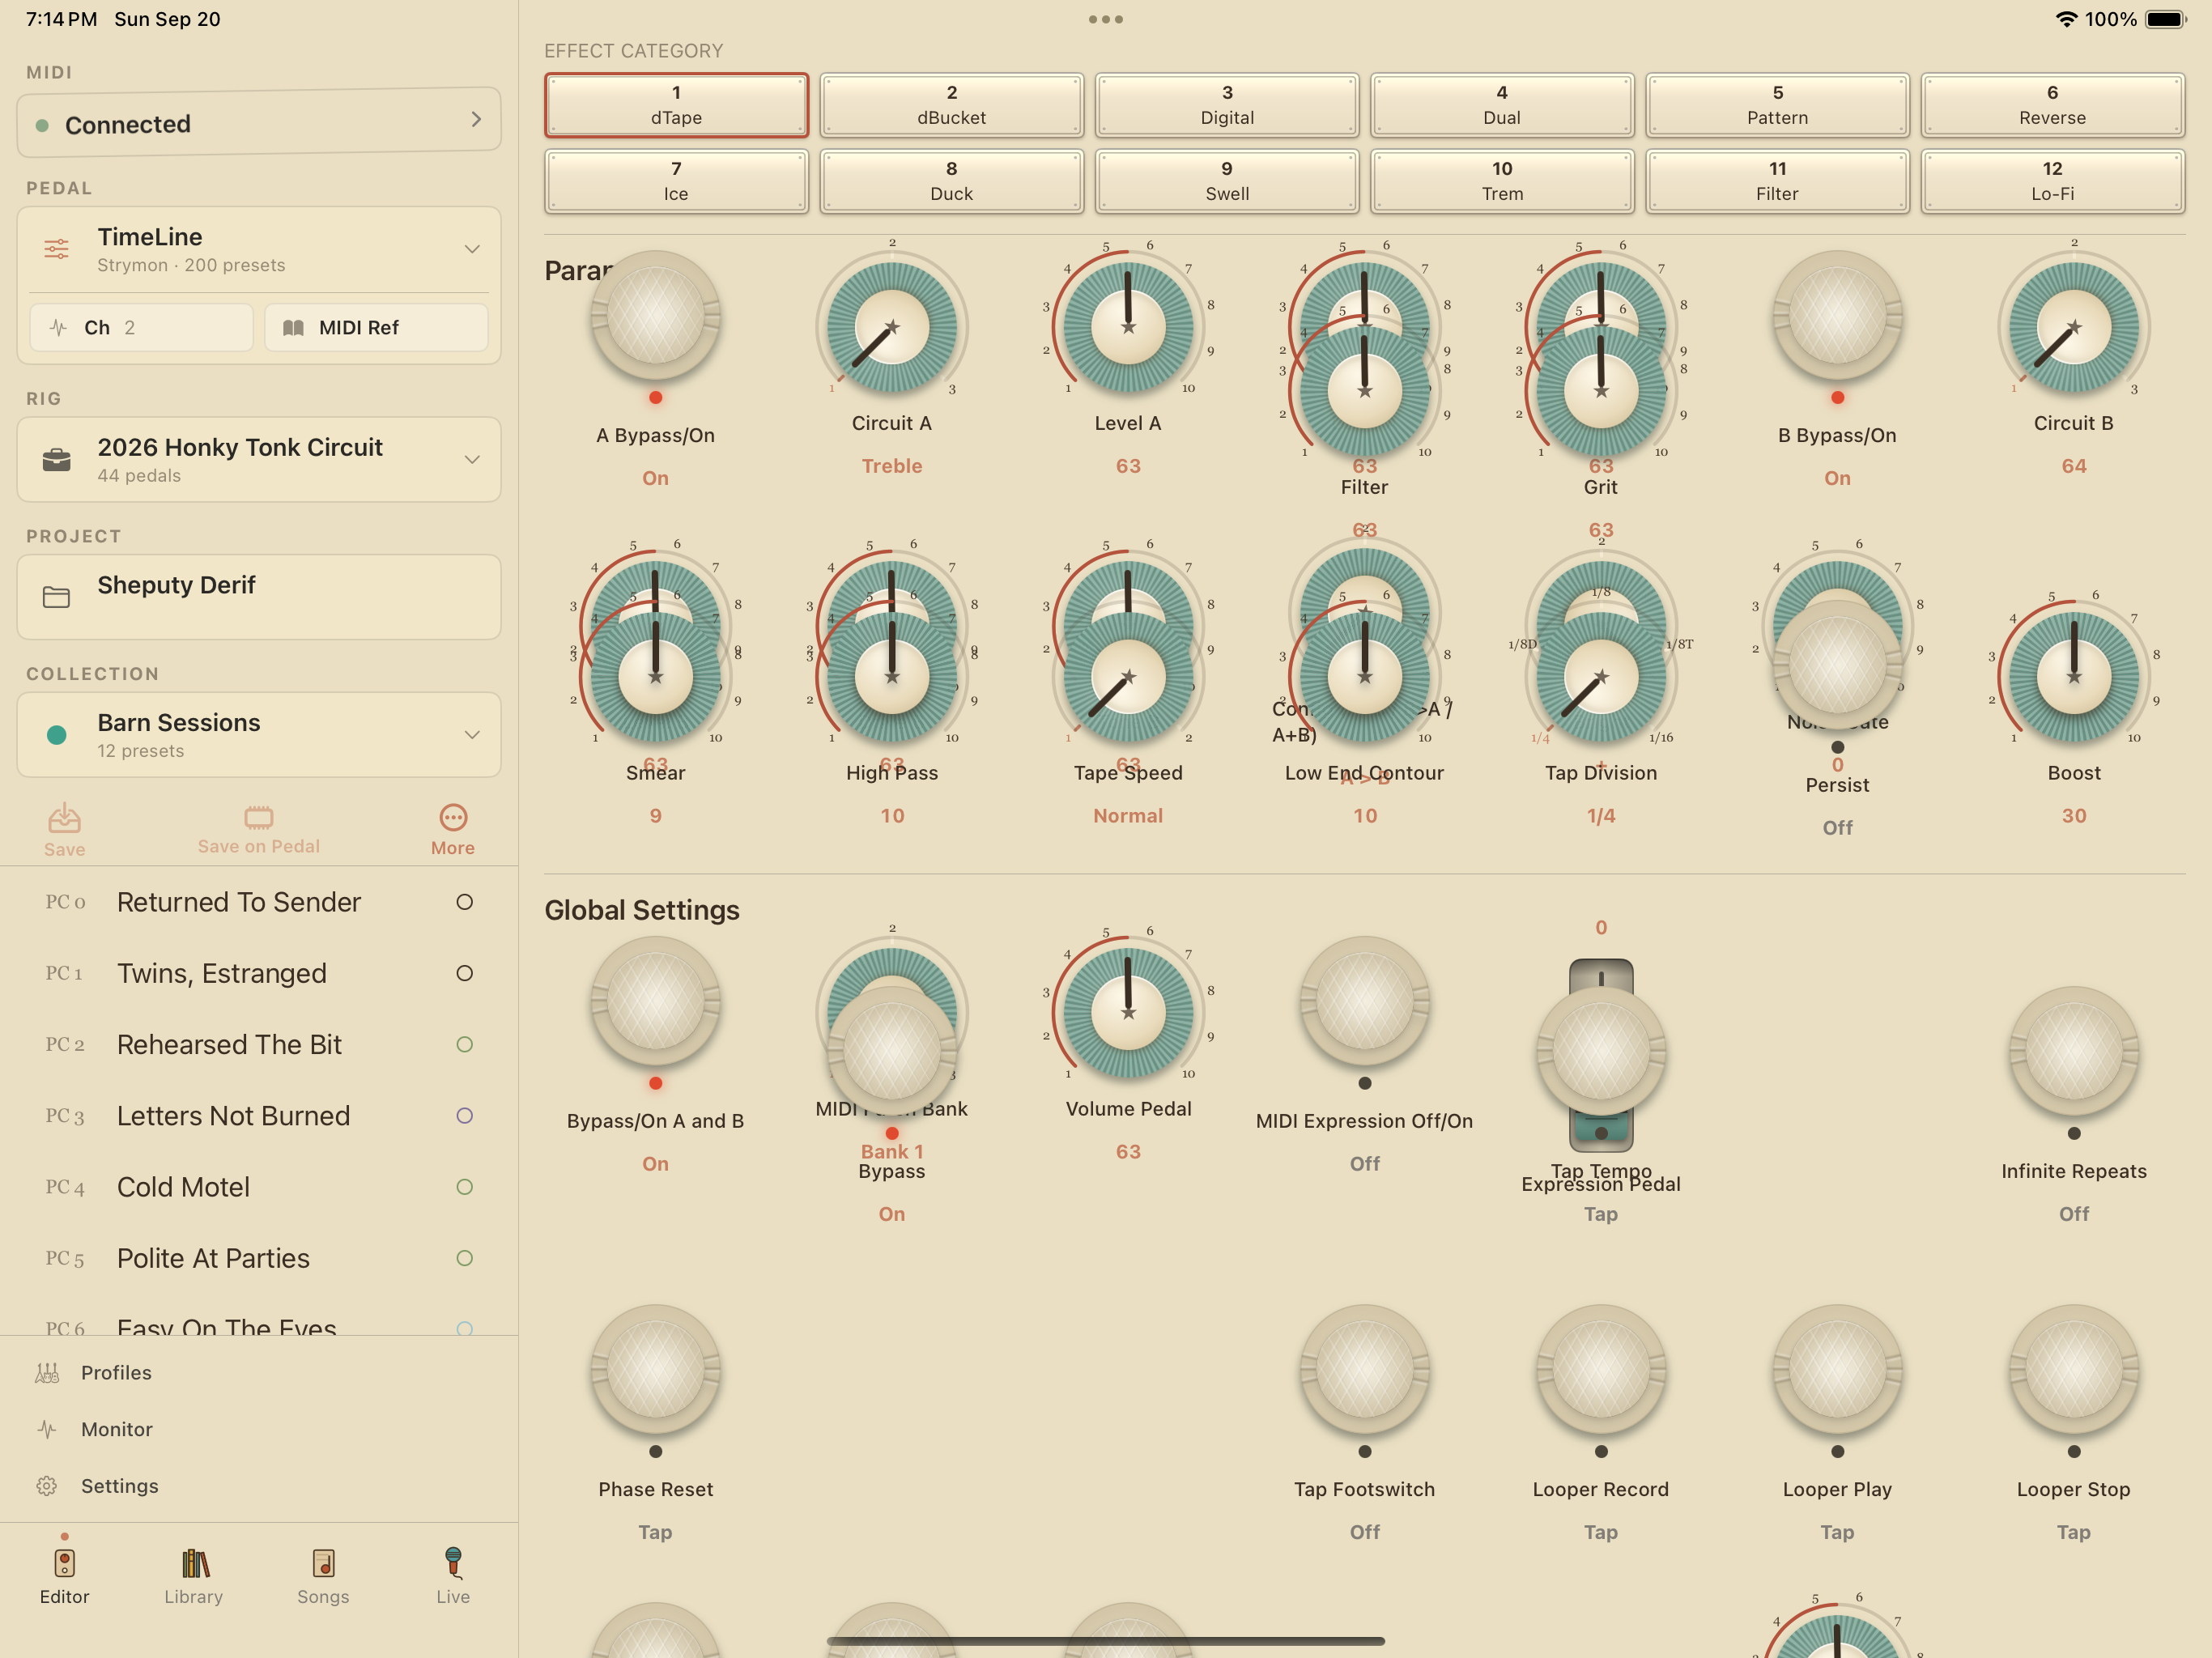This screenshot has height=1658, width=2212.
Task: Click the circle marker for Returned To Sender
Action: (x=464, y=902)
